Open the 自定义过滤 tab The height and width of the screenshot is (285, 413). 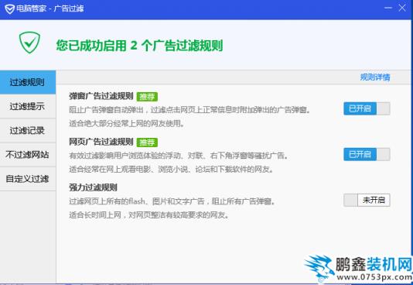click(x=28, y=179)
